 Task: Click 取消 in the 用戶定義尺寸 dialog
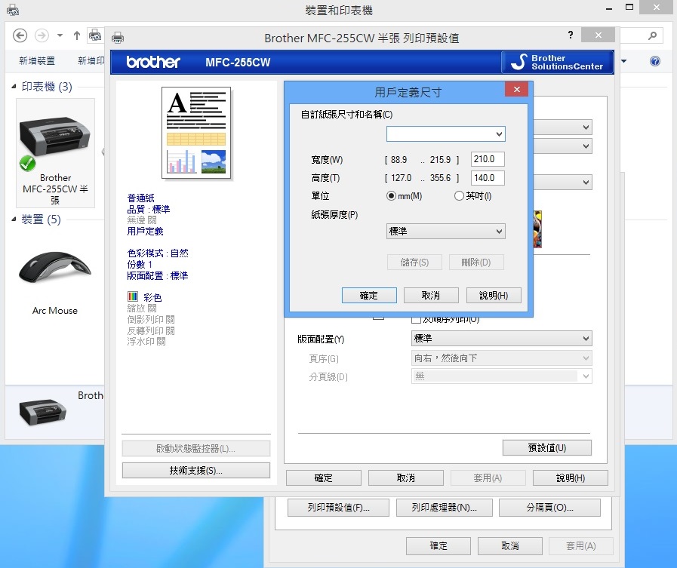tap(431, 296)
